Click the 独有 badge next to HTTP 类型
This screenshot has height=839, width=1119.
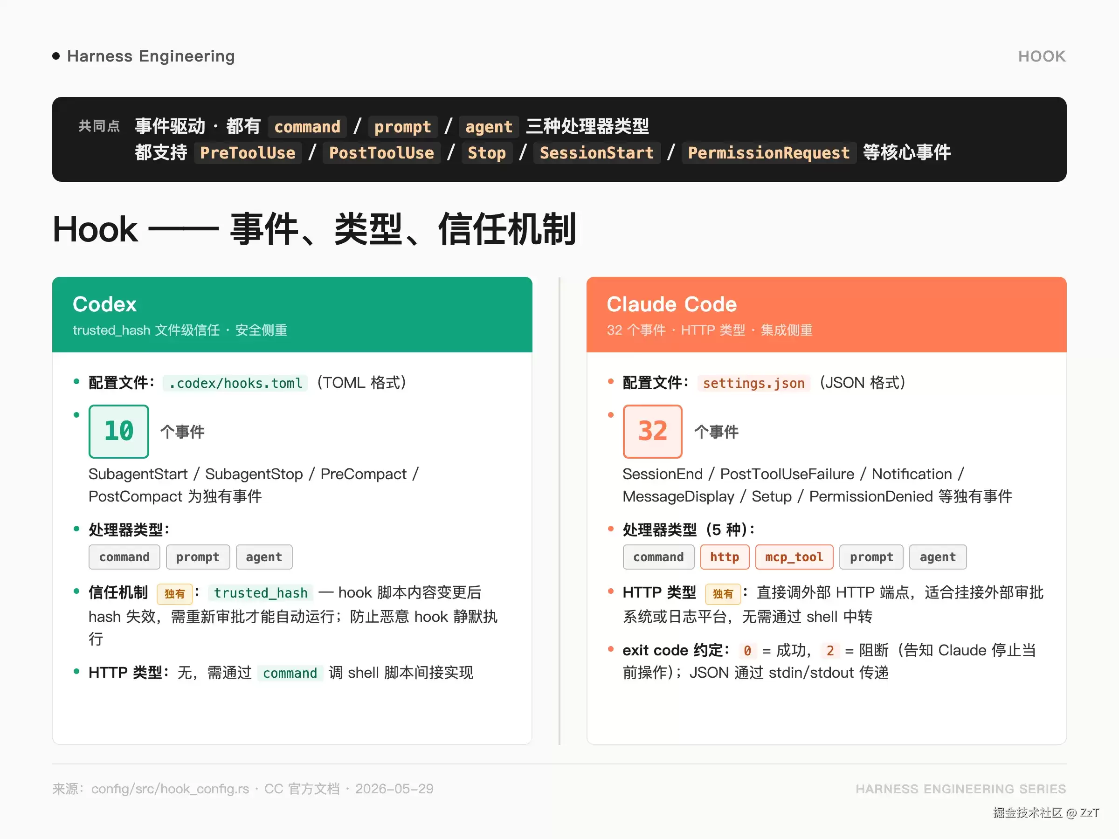[x=723, y=594]
